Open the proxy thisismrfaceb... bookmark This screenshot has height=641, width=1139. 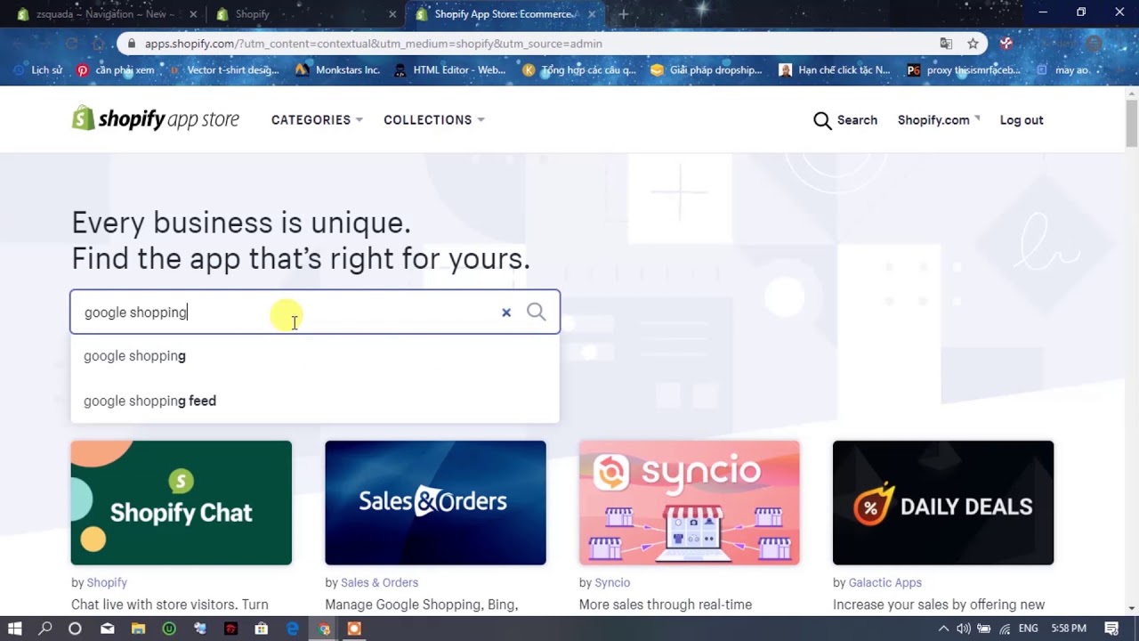(964, 69)
